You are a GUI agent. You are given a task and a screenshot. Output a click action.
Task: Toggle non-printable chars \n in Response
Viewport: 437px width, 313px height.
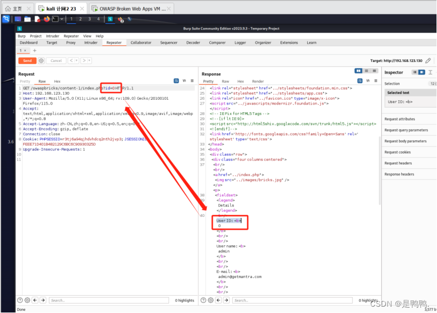tap(368, 81)
